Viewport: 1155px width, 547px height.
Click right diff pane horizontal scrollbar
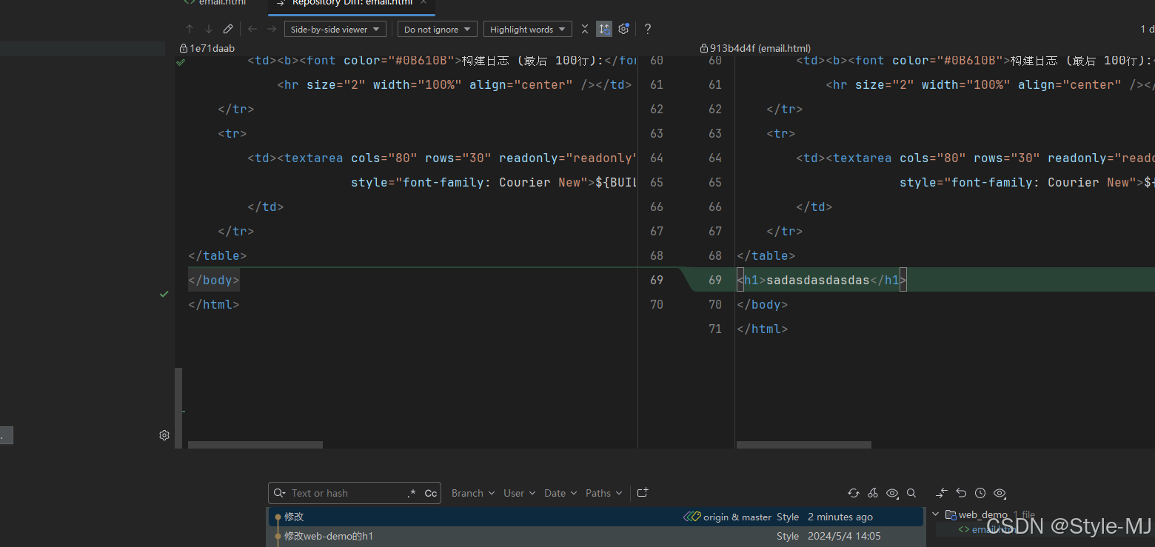click(804, 445)
